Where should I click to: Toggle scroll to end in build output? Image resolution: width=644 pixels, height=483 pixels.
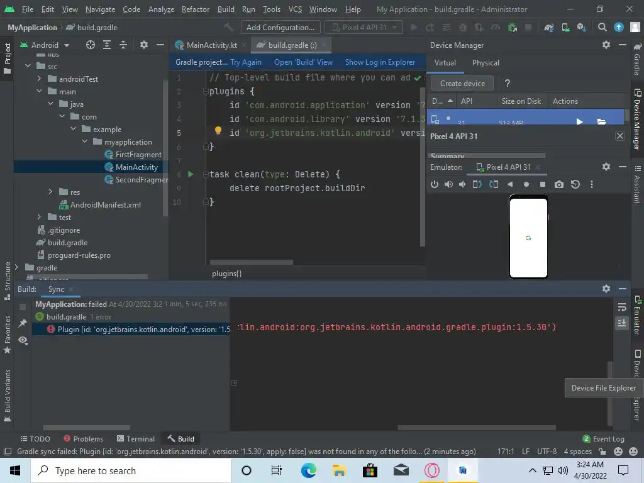click(x=622, y=323)
